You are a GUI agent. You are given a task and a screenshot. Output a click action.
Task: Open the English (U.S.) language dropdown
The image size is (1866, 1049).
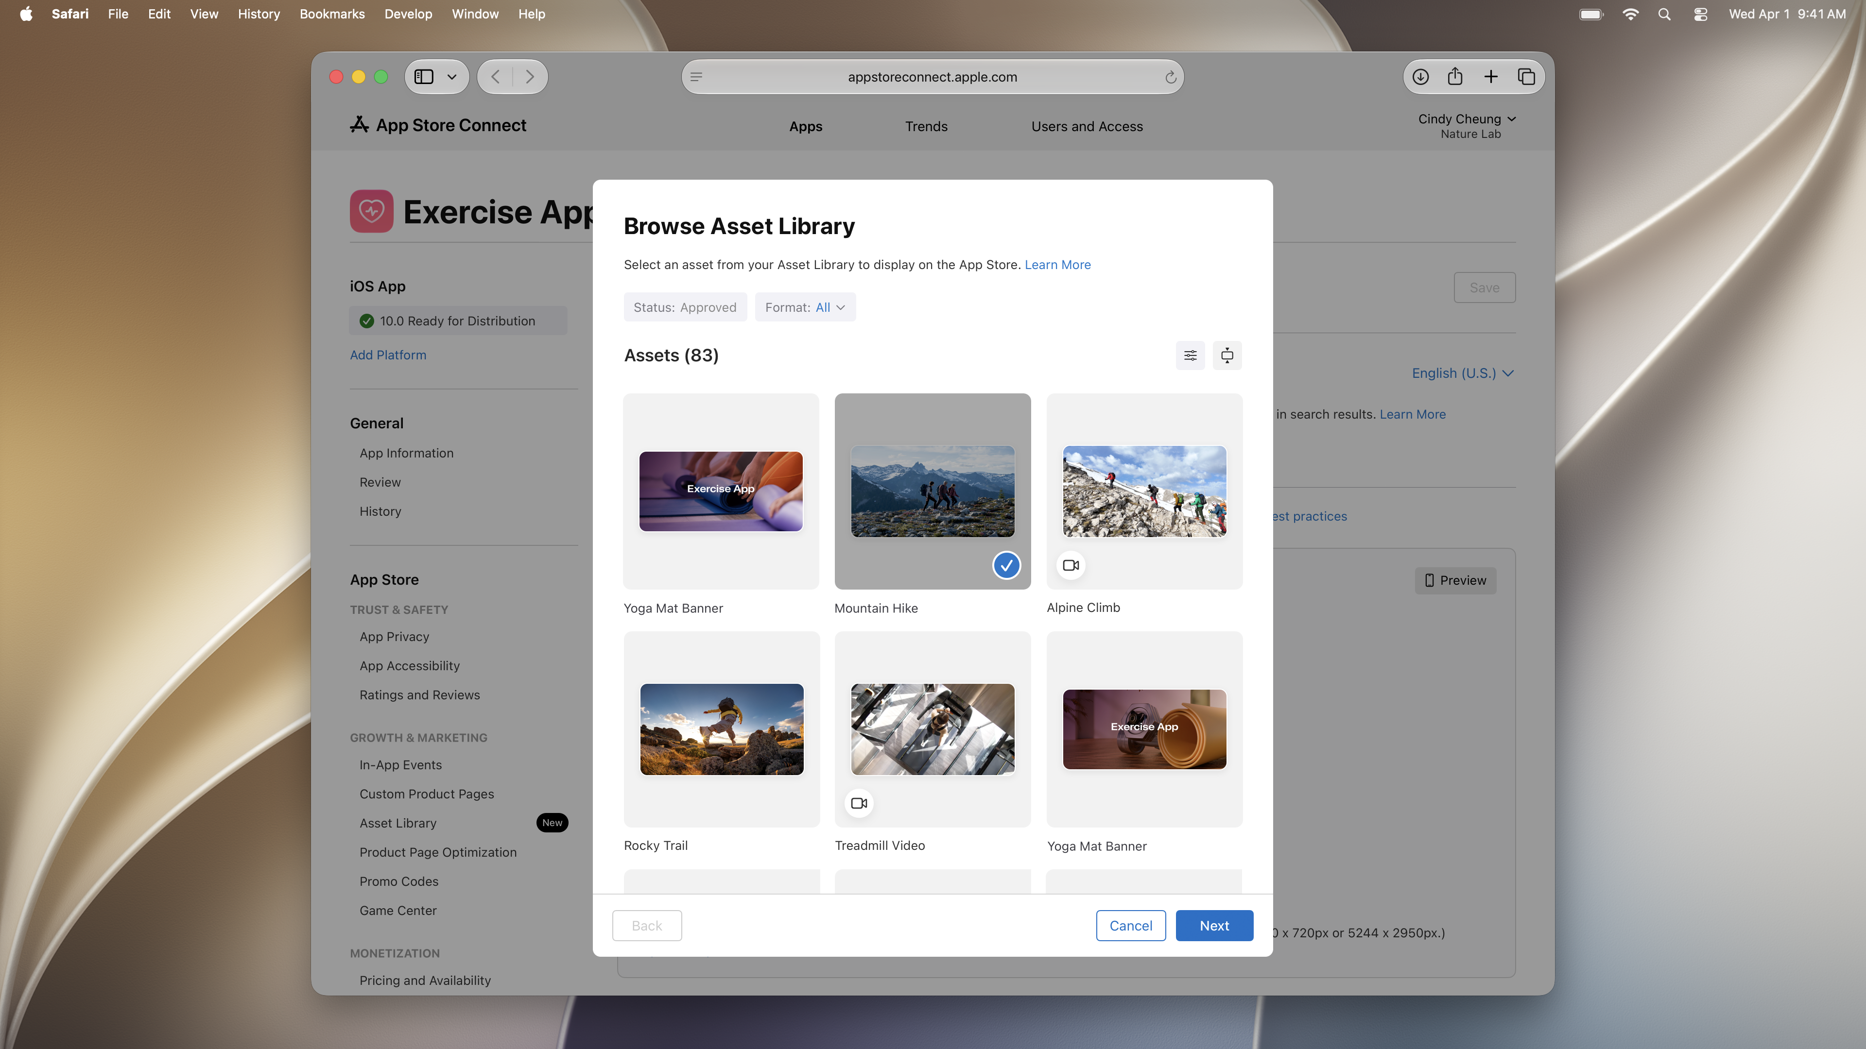tap(1463, 373)
